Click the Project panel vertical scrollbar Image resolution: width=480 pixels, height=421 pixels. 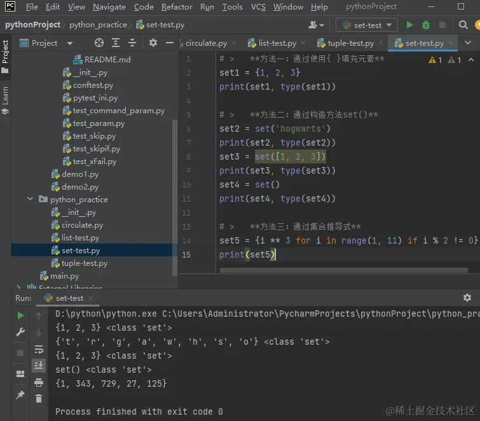(175, 198)
